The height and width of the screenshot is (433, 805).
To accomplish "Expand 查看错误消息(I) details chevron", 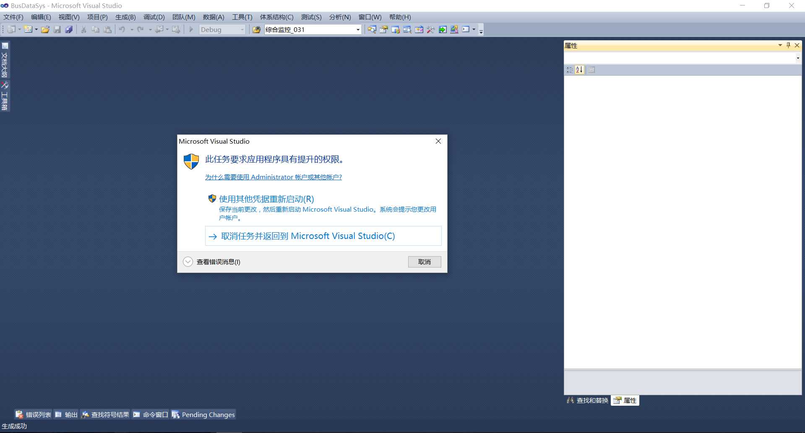I will tap(188, 262).
